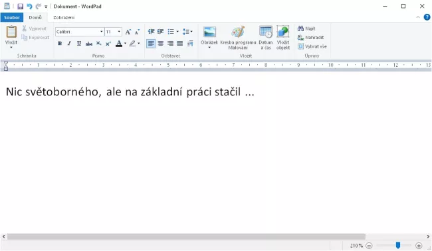Open the line spacing dropdown
Image resolution: width=432 pixels, height=251 pixels.
point(187,32)
